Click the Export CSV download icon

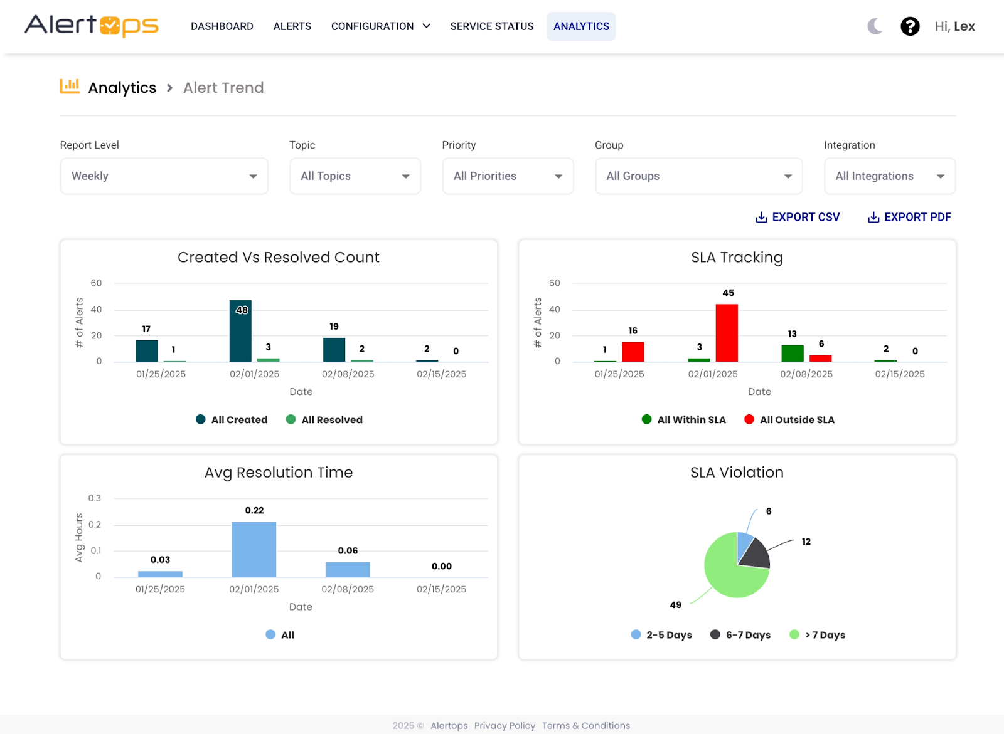[x=761, y=218]
